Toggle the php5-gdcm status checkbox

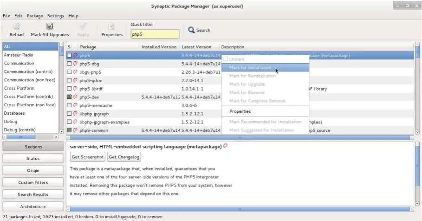[x=69, y=80]
